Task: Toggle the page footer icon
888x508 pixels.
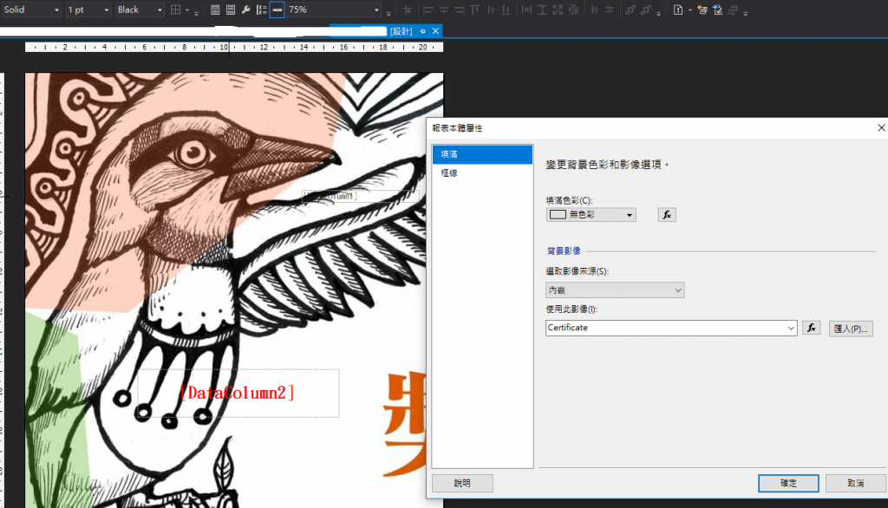Action: (231, 10)
